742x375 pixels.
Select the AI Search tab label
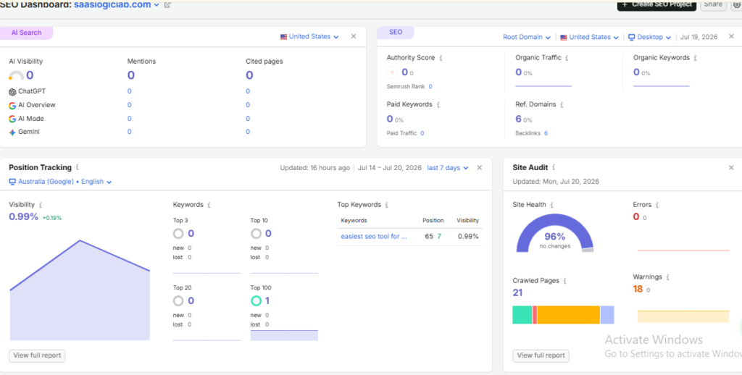27,33
